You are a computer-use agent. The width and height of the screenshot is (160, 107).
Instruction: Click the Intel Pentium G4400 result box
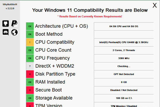[124, 42]
